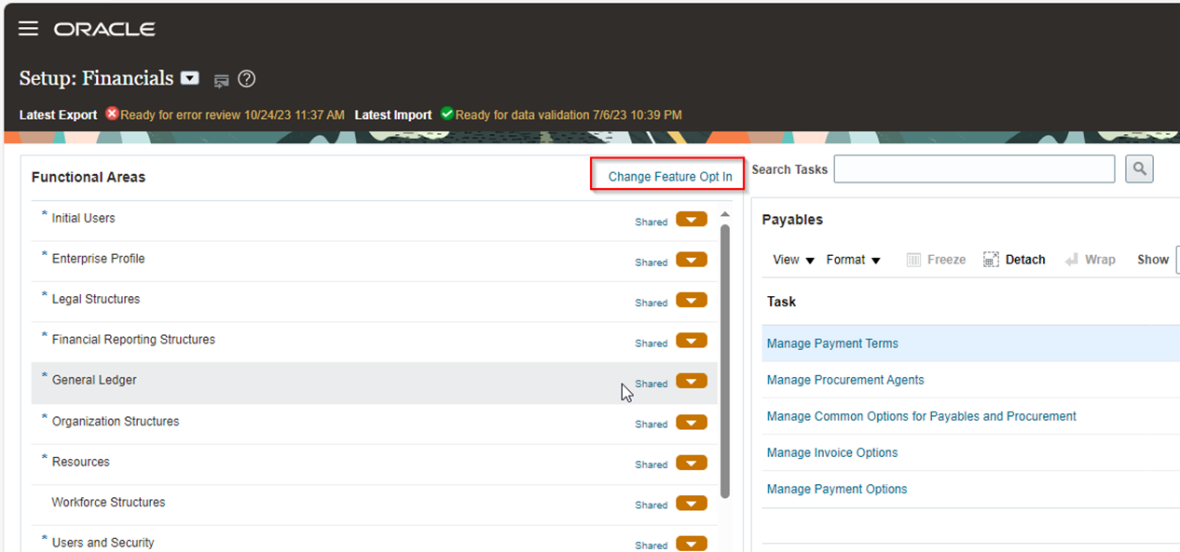Open the View menu in Payables
Screen dimensions: 1180x552
[791, 260]
